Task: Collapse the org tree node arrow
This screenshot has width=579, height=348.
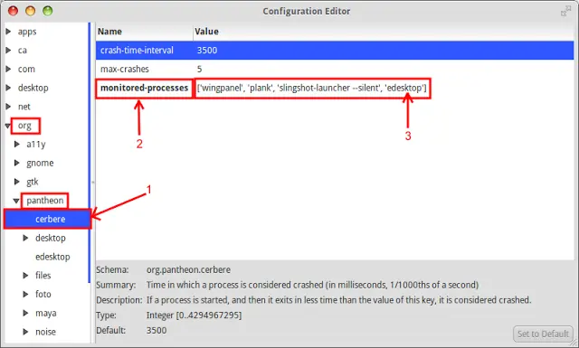Action: (7, 126)
